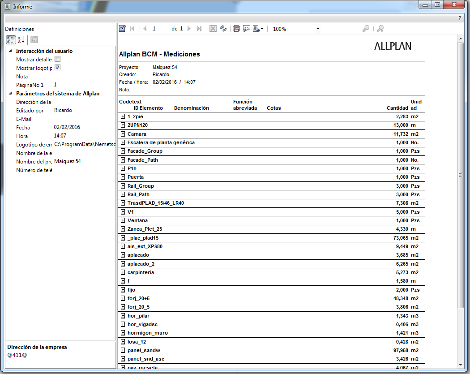470x374 pixels.
Task: Expand the Rail_Group row
Action: point(123,185)
